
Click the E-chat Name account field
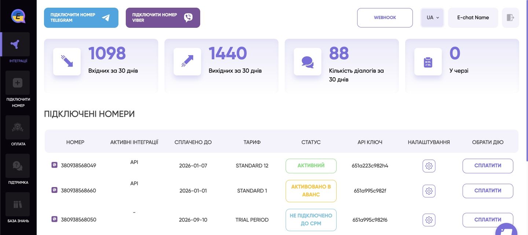[x=473, y=18]
